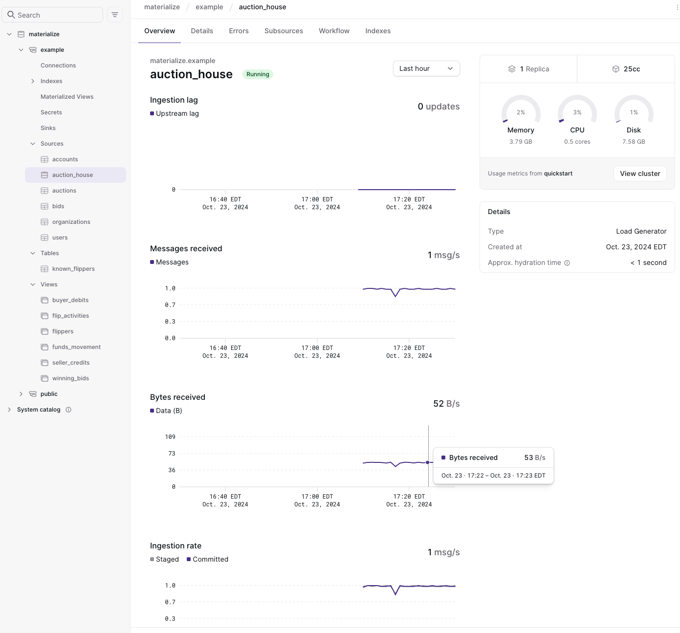Image resolution: width=680 pixels, height=633 pixels.
Task: Click the schema icon next to example
Action: [x=33, y=49]
